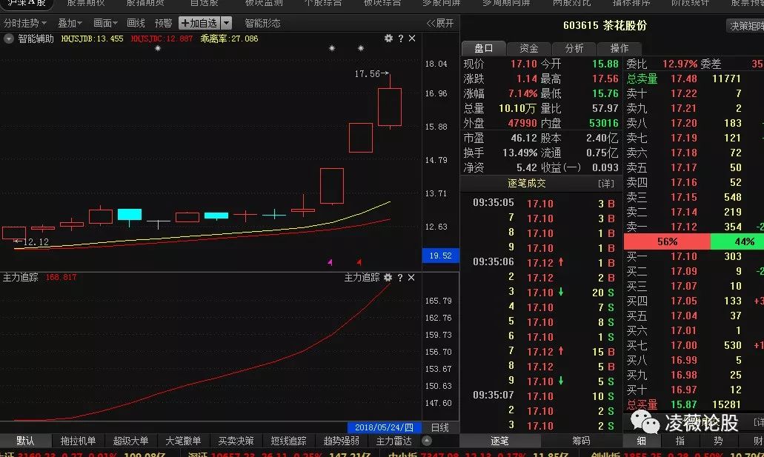
Task: Switch to the 筹码 tab at the bottom
Action: pos(582,441)
